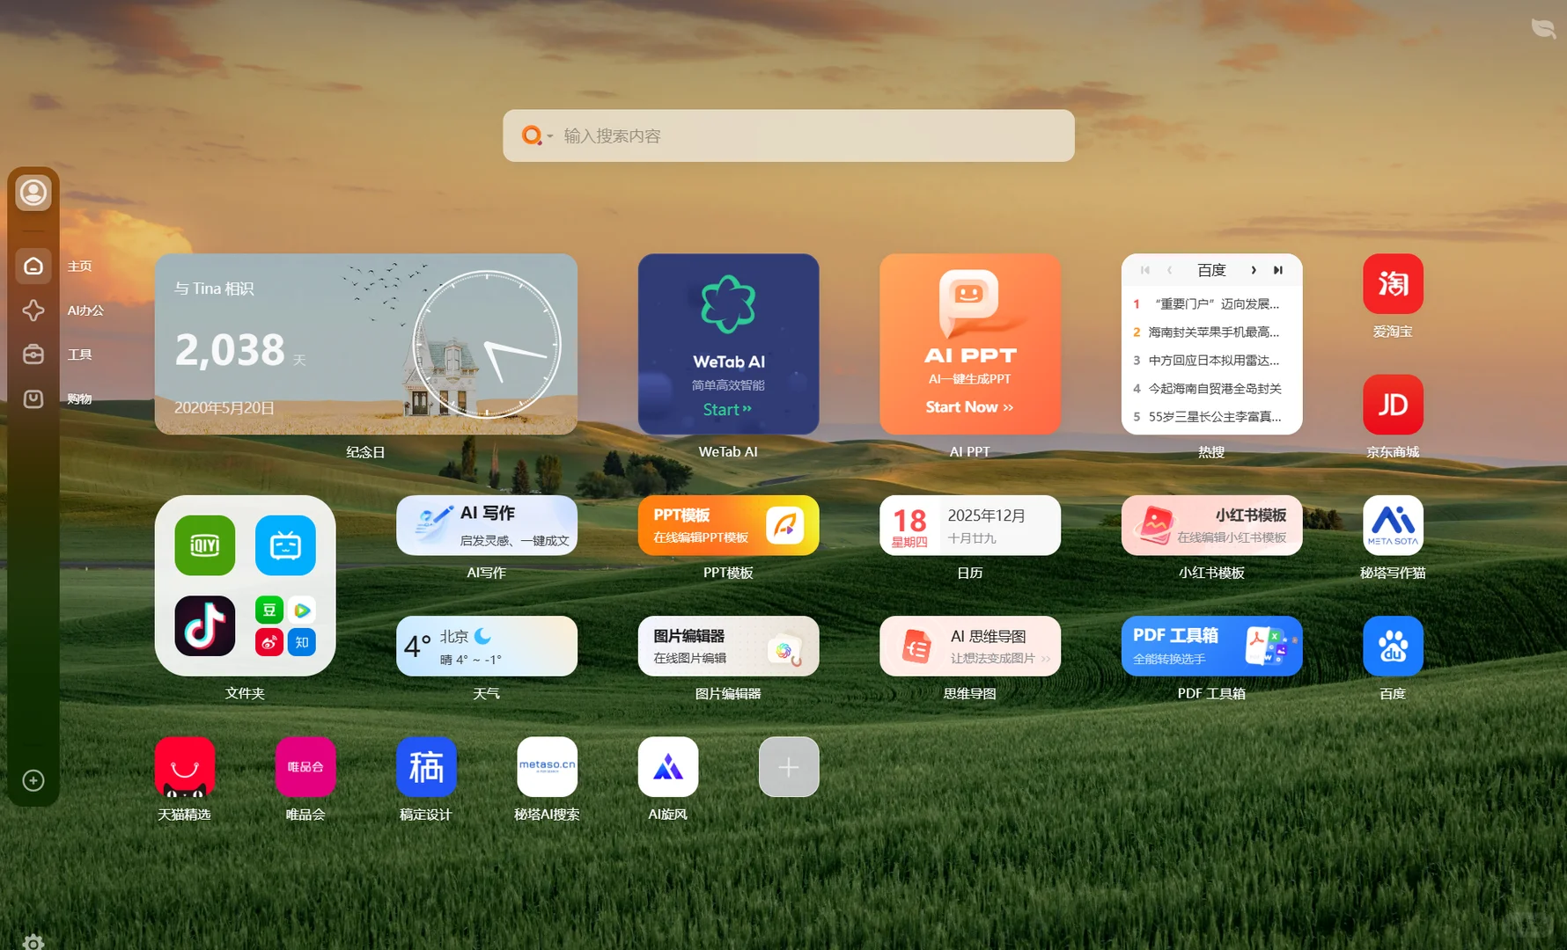1567x950 pixels.
Task: Open the search engine selector dropdown
Action: coord(537,135)
